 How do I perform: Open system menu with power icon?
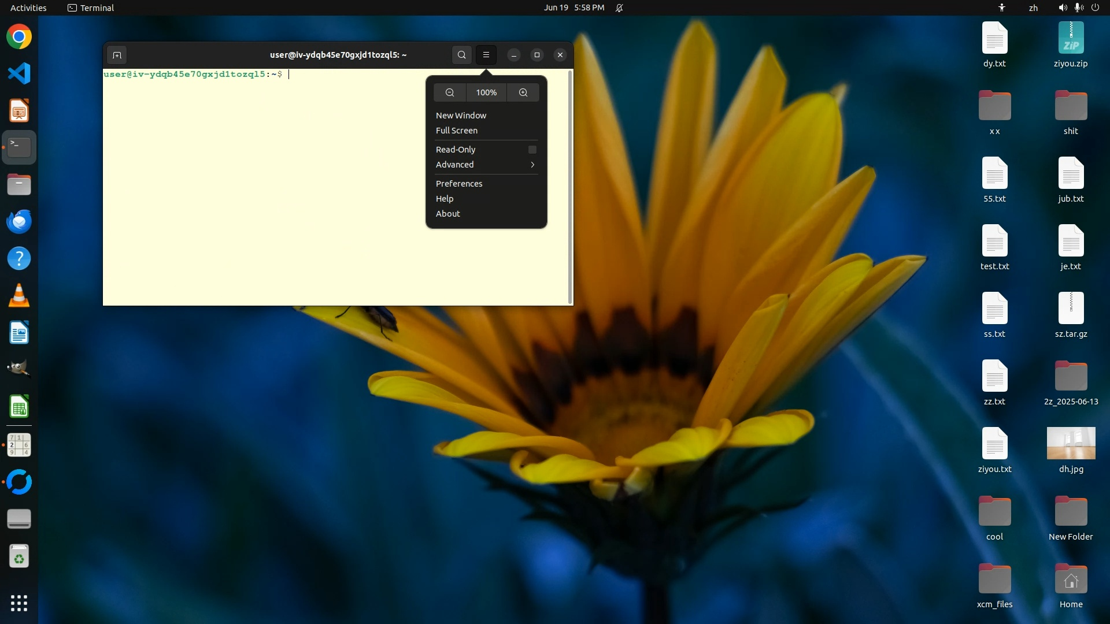click(1095, 8)
